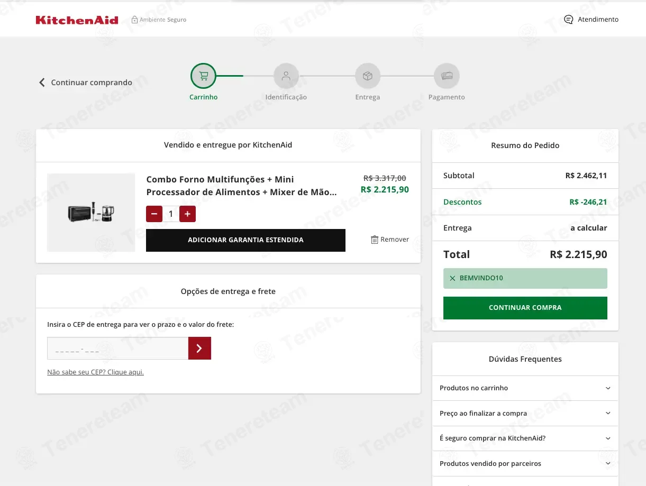Viewport: 646px width, 486px height.
Task: Select the Identificação person step icon
Action: coord(286,76)
